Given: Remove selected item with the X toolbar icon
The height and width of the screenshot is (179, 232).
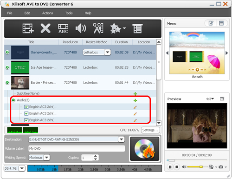Looking at the screenshot, I should click(45, 28).
